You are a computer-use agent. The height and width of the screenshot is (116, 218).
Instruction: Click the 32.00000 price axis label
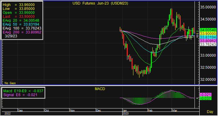[x=208, y=80]
